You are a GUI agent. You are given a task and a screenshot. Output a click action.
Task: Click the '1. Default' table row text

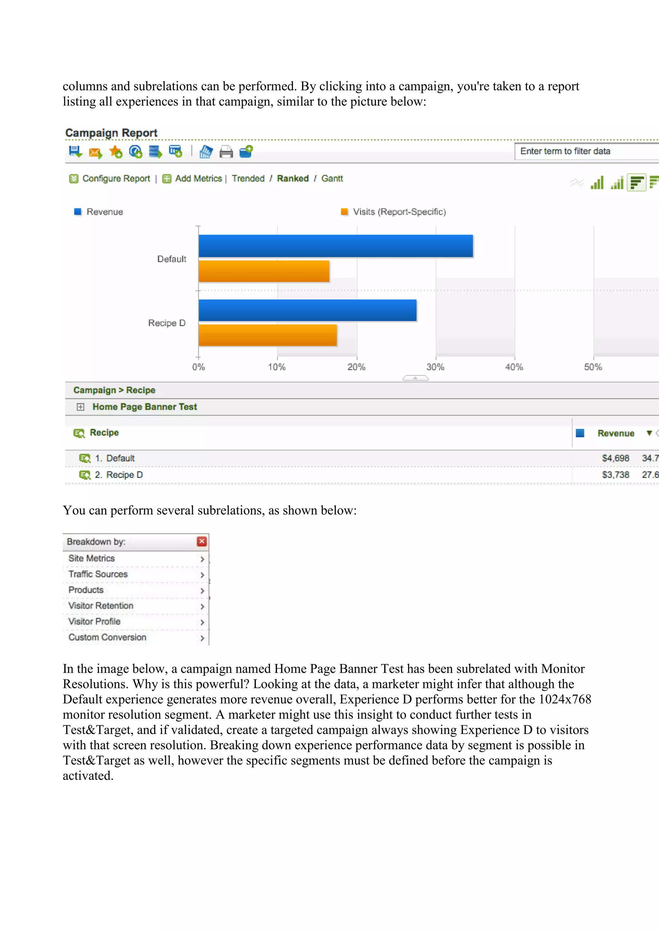[115, 459]
